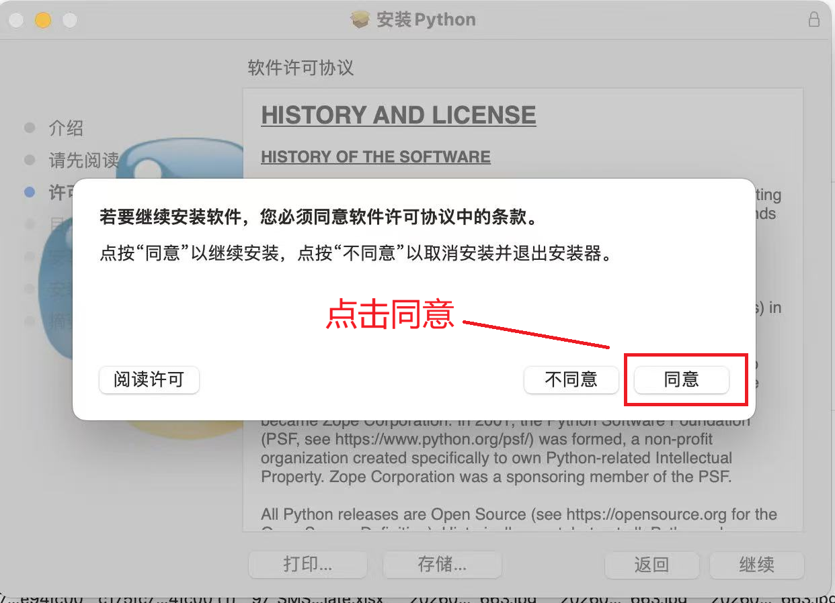Click the HISTORY AND LICENSE heading
Screen dimensions: 835x603
point(398,115)
